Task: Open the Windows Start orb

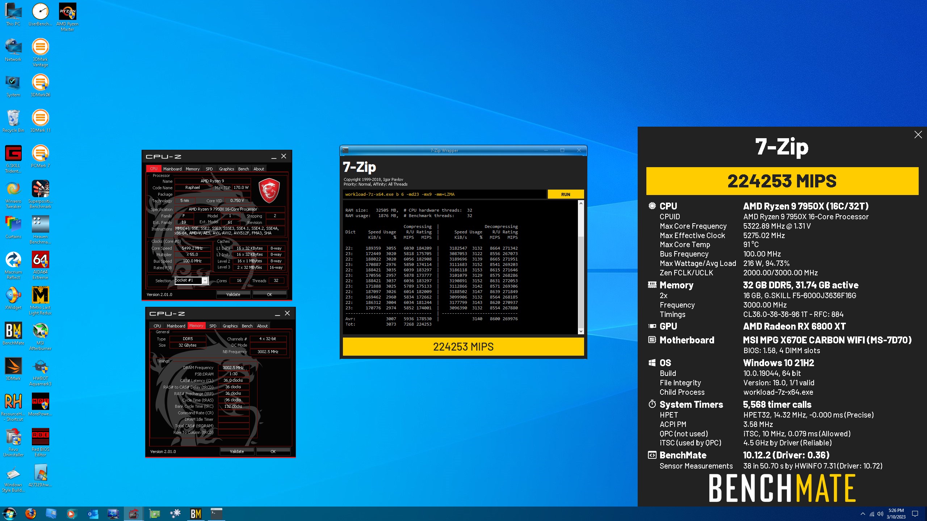Action: pos(9,513)
